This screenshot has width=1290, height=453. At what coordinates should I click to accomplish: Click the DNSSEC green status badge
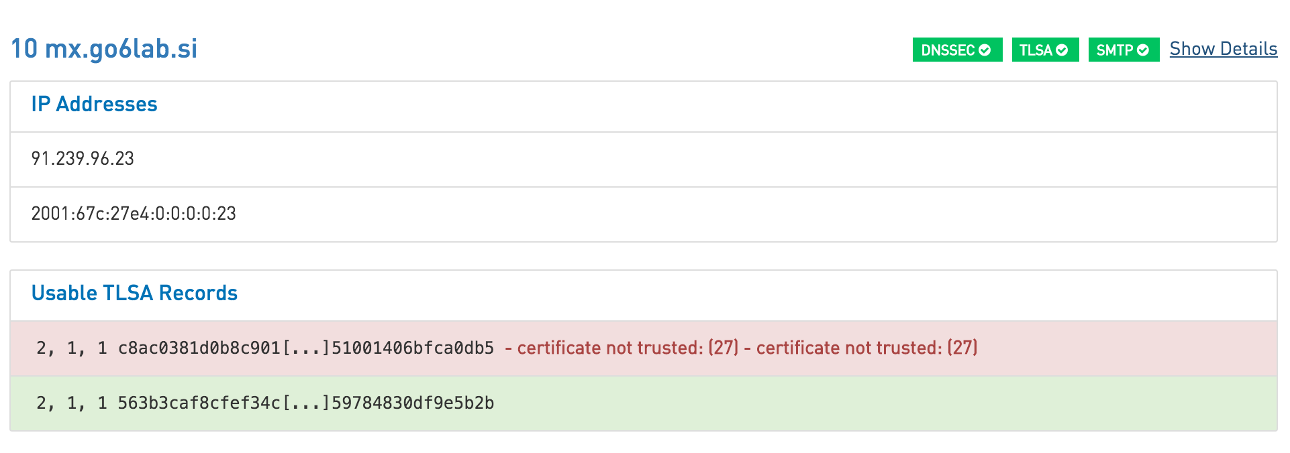(957, 50)
